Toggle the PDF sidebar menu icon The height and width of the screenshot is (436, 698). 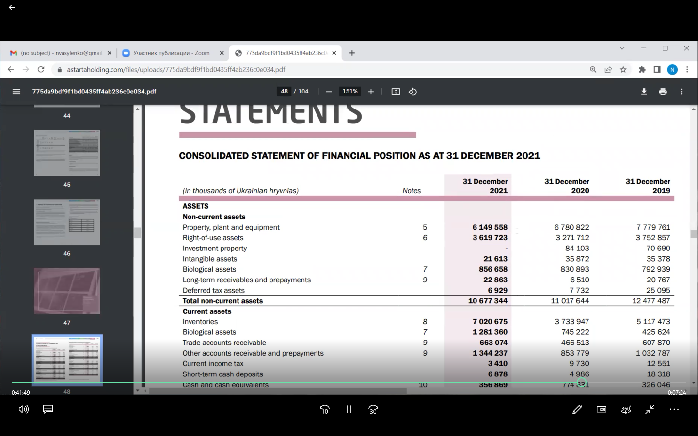click(x=16, y=92)
